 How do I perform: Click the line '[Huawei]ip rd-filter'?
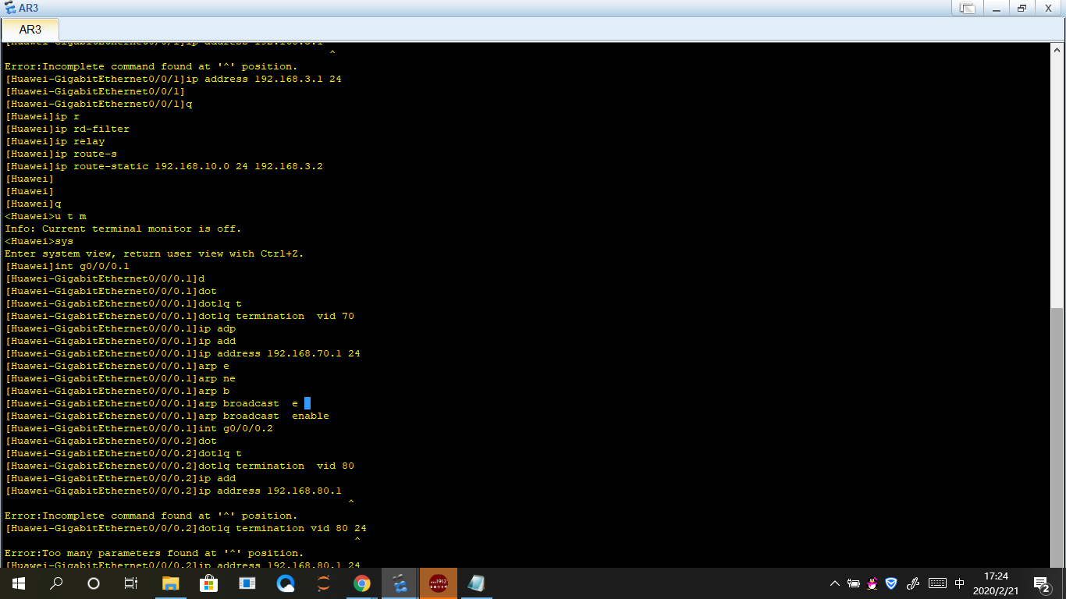(67, 129)
